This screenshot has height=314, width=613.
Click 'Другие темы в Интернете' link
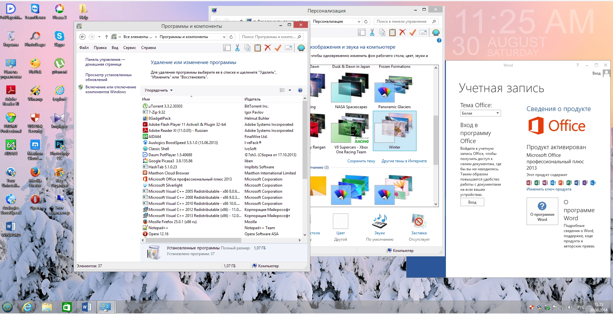tap(404, 161)
